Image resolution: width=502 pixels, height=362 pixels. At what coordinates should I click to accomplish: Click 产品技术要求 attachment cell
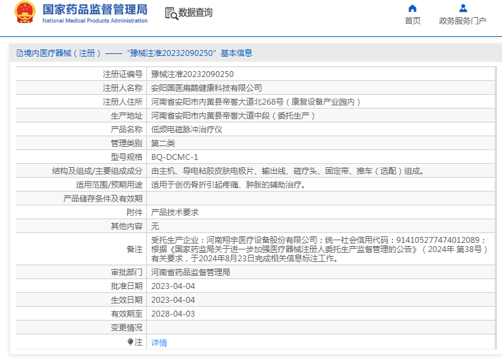pos(175,213)
